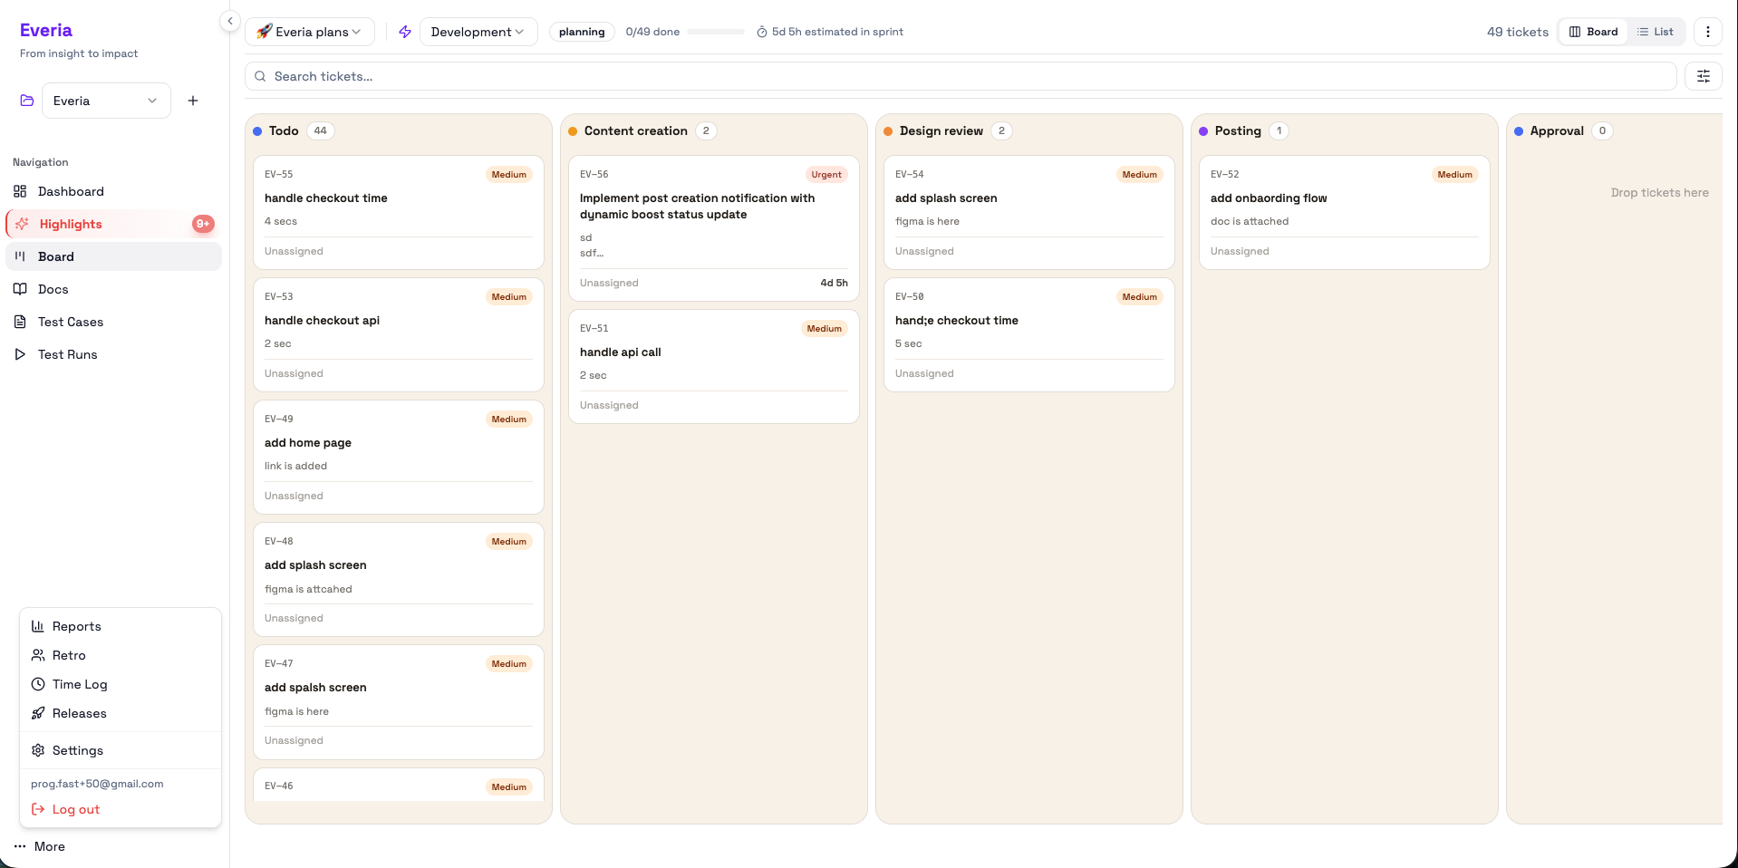Click the lightning bolt sprint icon
The image size is (1738, 868).
click(x=405, y=32)
